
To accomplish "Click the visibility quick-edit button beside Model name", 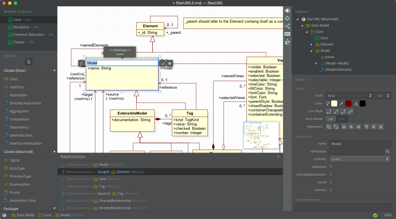I will point(82,63).
